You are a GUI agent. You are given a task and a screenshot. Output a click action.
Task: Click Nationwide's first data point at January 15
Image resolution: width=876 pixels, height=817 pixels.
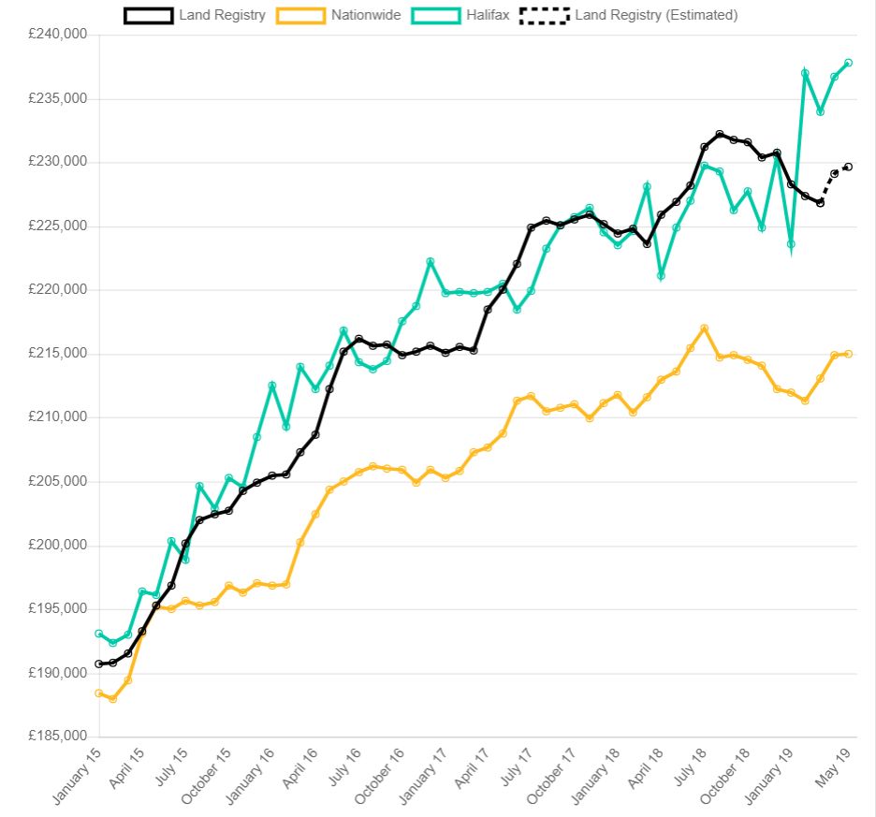click(99, 693)
